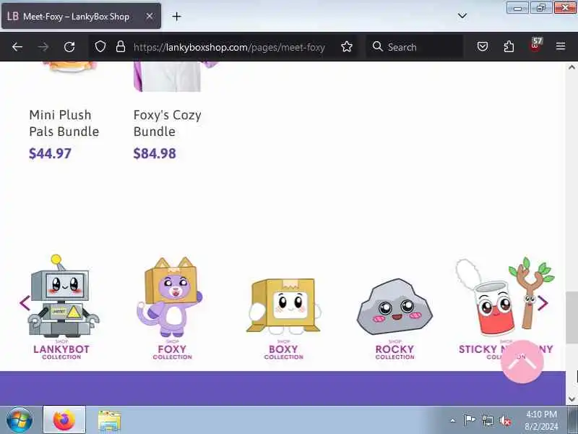Click the $44.97 price
The height and width of the screenshot is (434, 578).
coord(50,153)
